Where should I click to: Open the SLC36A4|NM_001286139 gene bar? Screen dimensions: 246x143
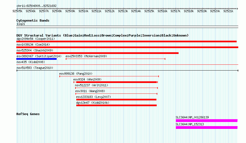click(x=207, y=121)
